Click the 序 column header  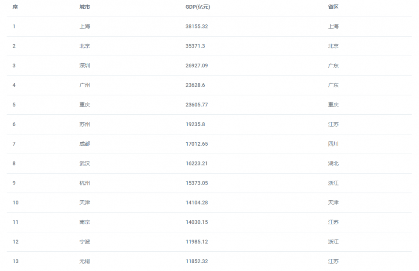pos(15,7)
